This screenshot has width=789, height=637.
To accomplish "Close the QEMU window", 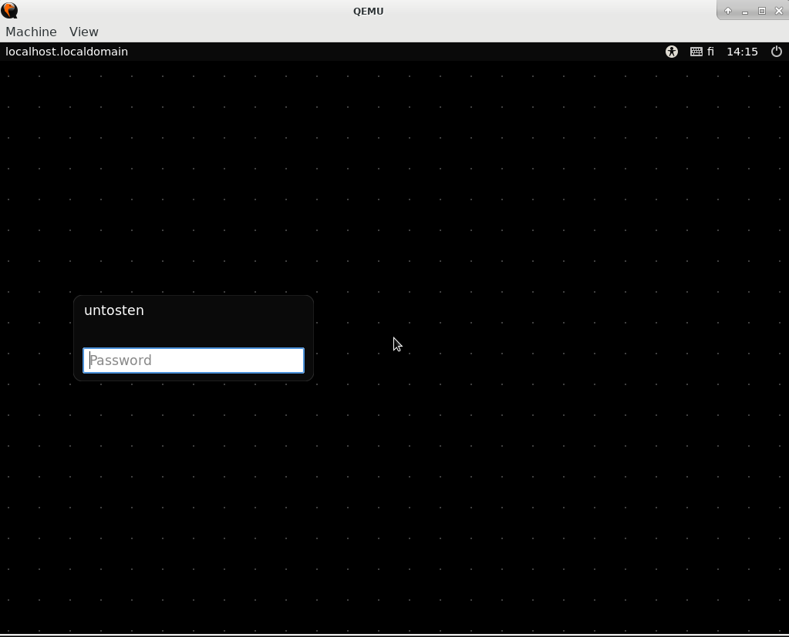I will click(x=779, y=11).
